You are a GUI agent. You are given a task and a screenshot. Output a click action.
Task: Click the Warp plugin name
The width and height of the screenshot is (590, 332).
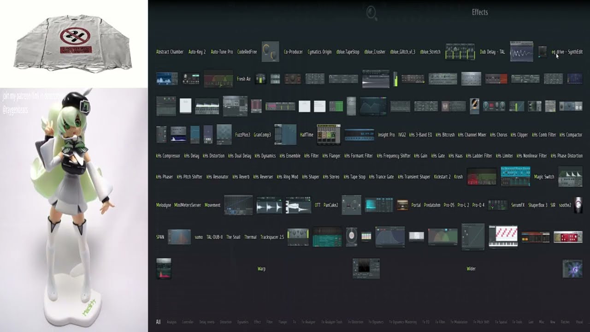(x=261, y=269)
